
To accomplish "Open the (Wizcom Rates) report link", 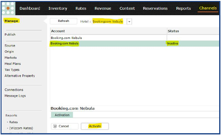I will click(x=21, y=128).
